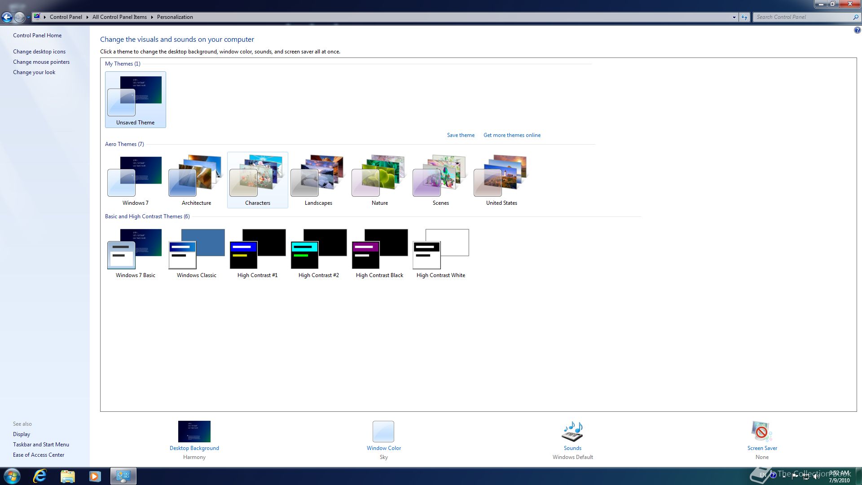Click Control Panel taskbar button
Screen dimensions: 862x485
click(123, 476)
